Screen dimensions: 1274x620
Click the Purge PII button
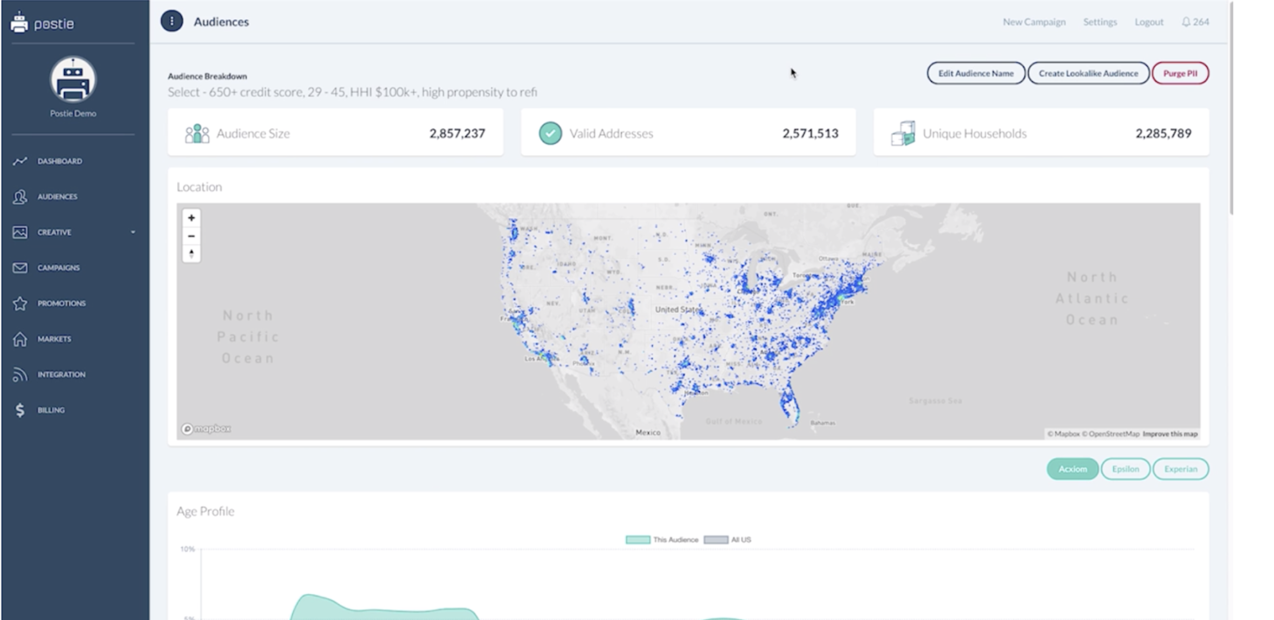pyautogui.click(x=1180, y=73)
